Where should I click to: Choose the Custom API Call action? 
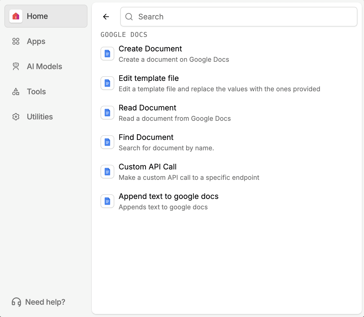pos(227,172)
